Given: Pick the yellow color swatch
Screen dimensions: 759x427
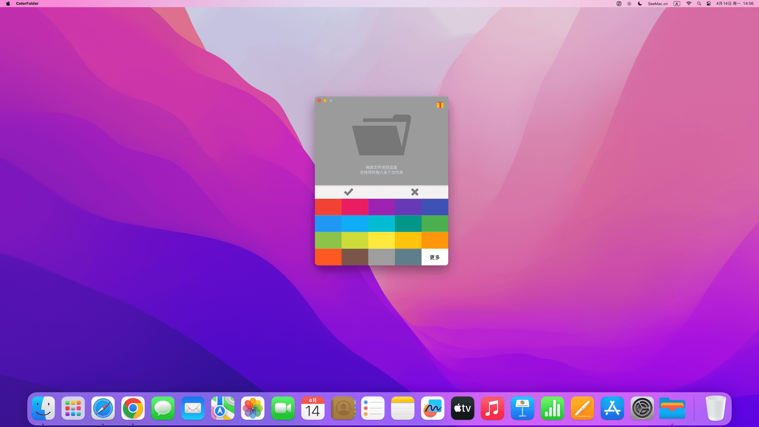Looking at the screenshot, I should 381,240.
